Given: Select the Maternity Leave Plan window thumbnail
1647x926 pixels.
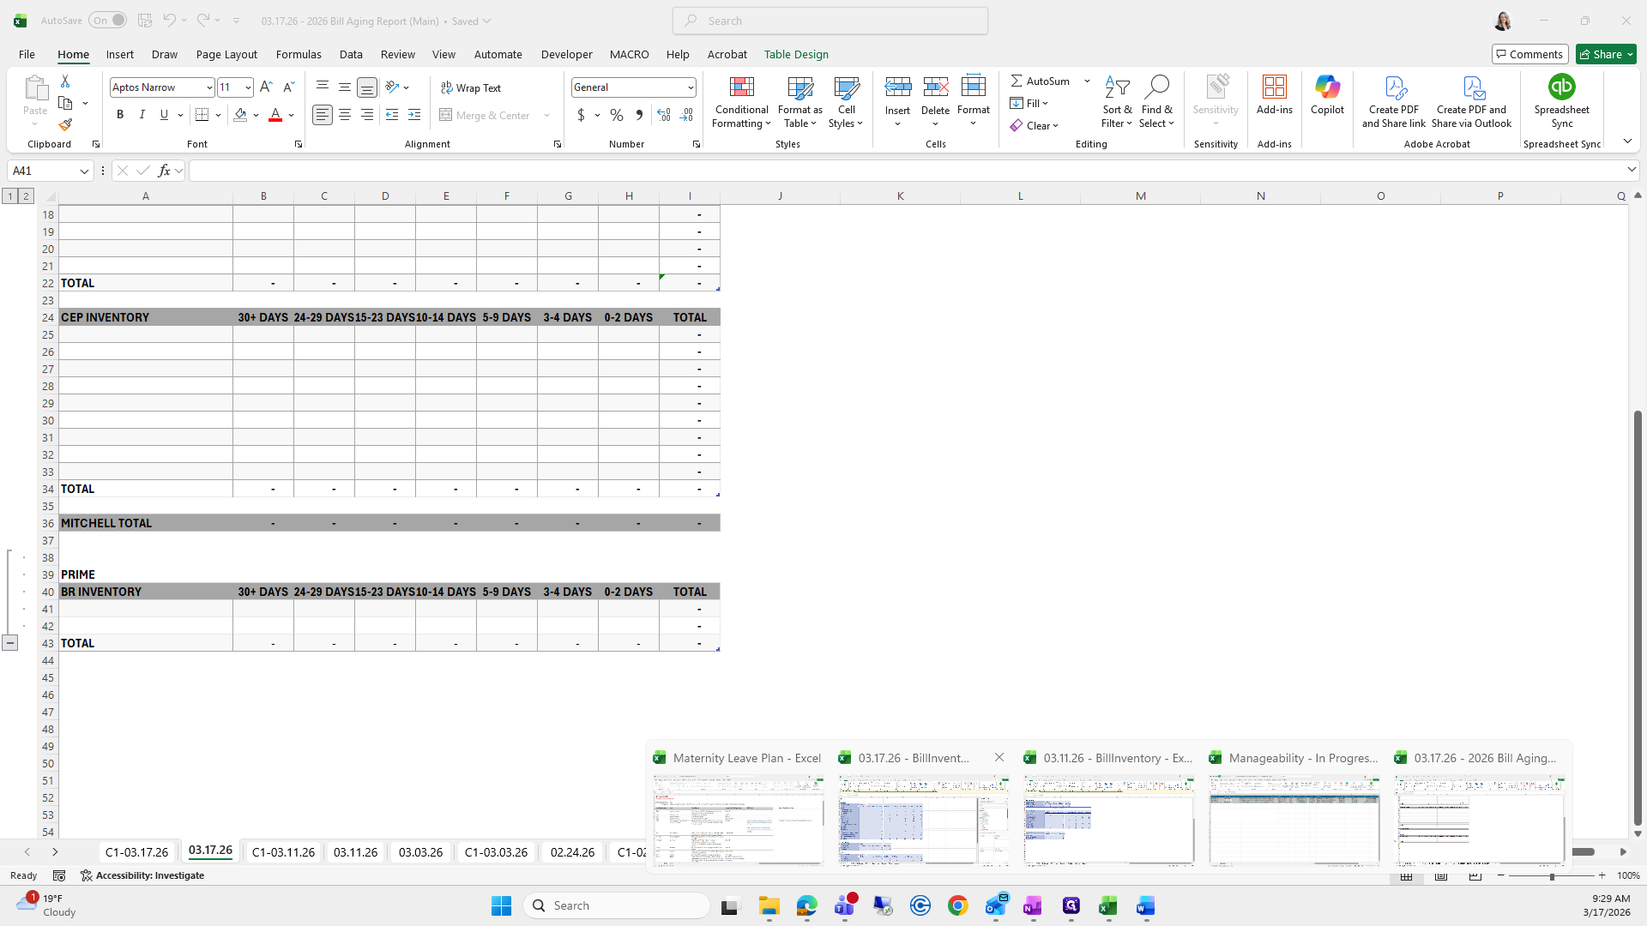Looking at the screenshot, I should click(x=738, y=819).
